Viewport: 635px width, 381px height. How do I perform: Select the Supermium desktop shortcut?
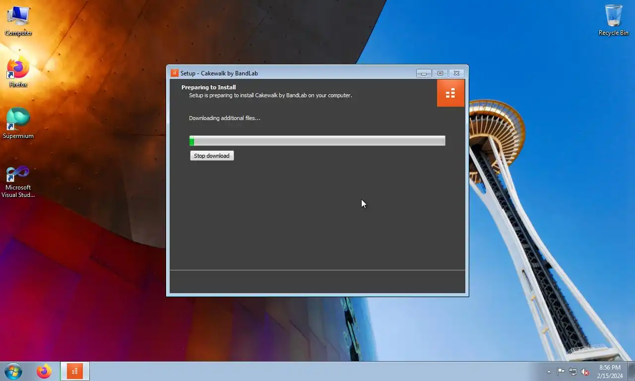click(18, 124)
